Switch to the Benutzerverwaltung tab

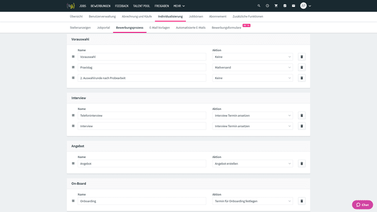tap(102, 17)
